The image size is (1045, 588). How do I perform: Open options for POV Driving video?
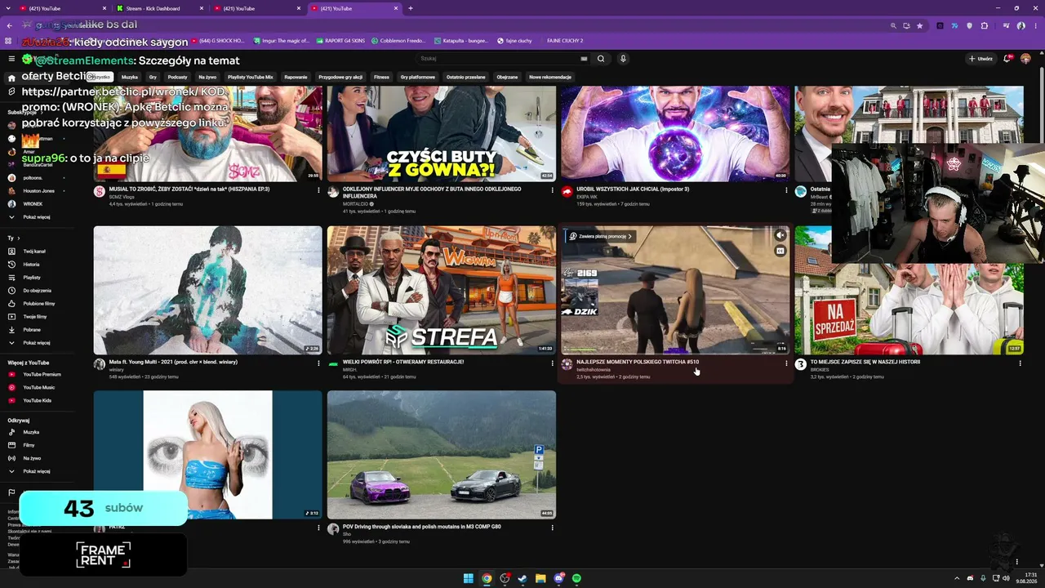tap(552, 528)
